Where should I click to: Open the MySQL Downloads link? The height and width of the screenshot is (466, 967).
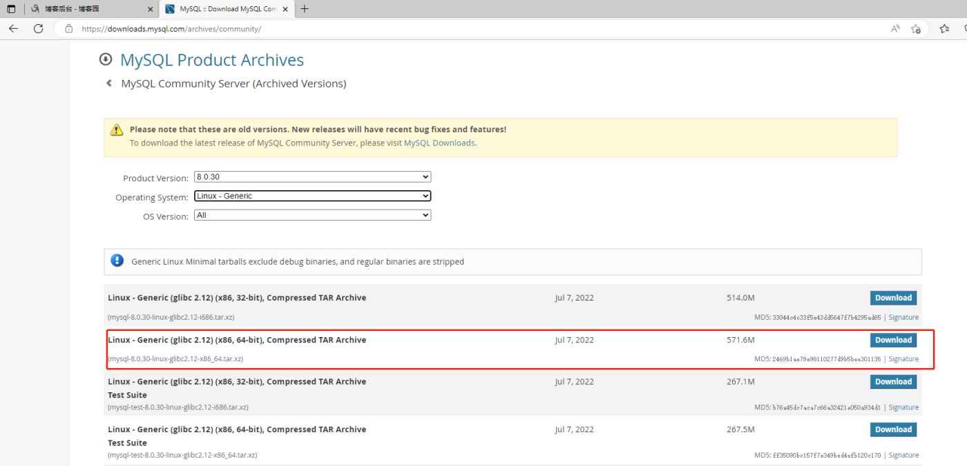439,143
